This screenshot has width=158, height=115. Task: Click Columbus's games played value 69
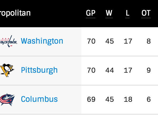91,99
